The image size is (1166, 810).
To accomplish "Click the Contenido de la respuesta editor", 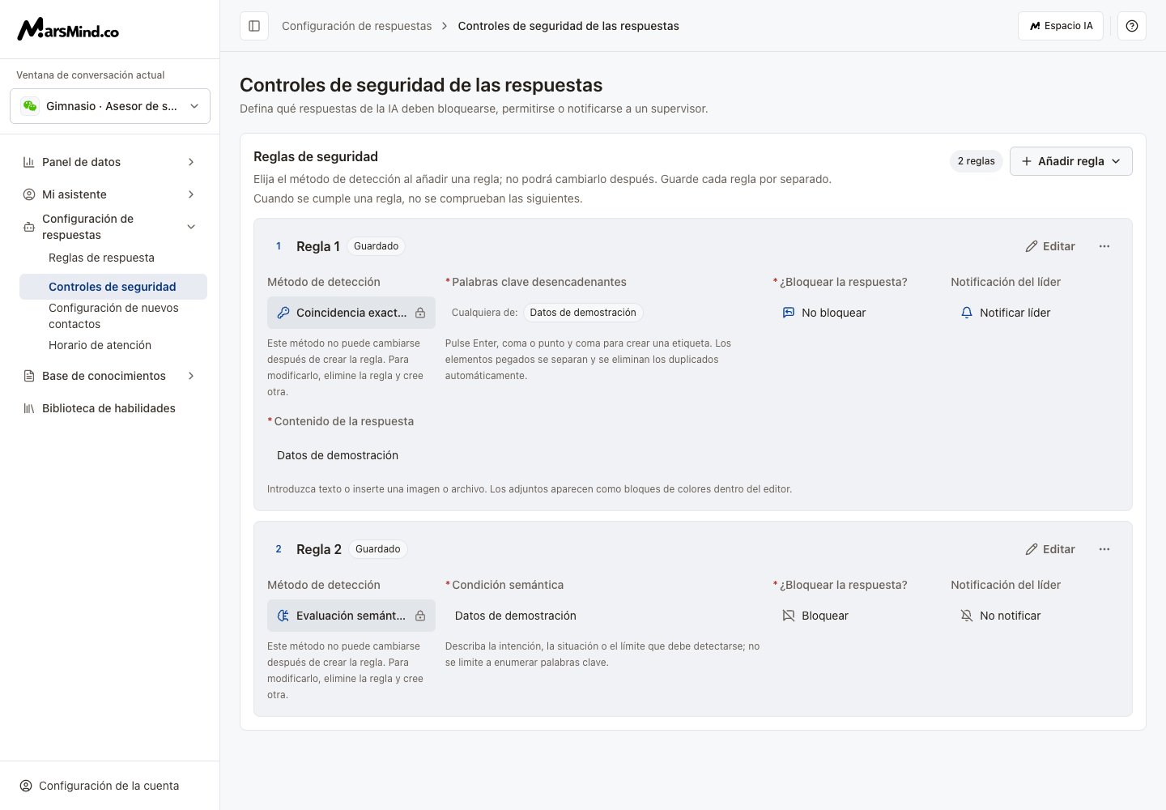I will pyautogui.click(x=693, y=455).
